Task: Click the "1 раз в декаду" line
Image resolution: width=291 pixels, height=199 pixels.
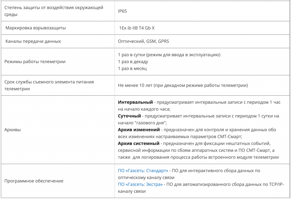Action: [x=133, y=62]
